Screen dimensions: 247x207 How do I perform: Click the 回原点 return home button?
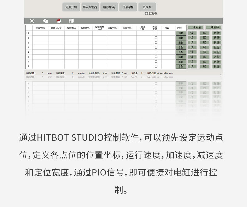[x=147, y=7]
